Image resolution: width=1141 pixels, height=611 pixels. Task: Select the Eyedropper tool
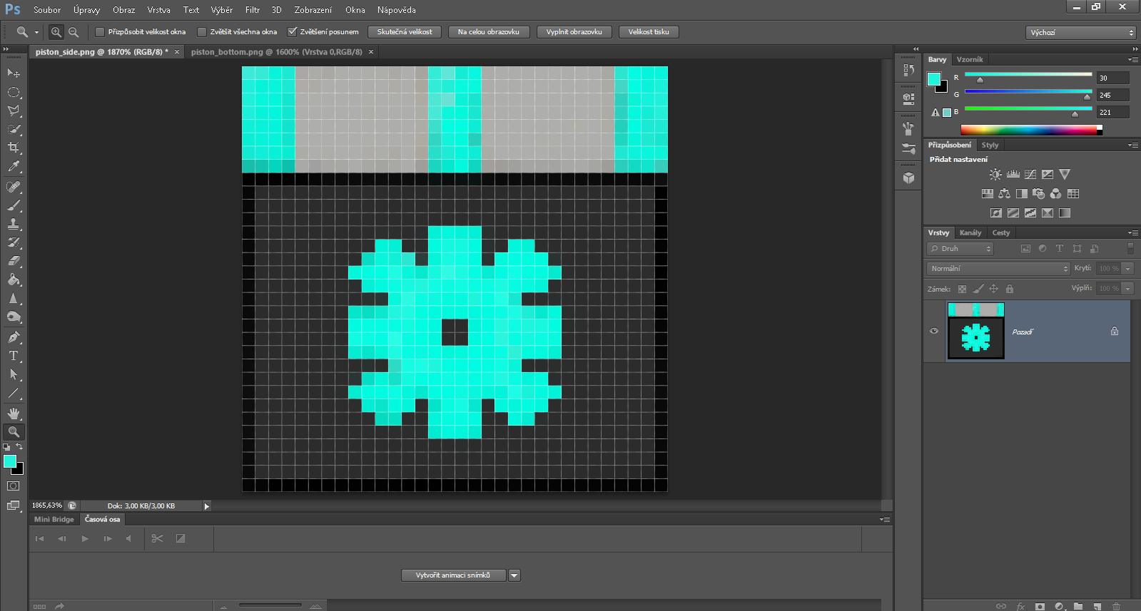point(14,166)
